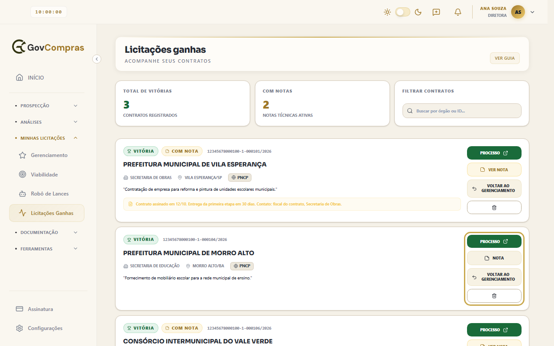The image size is (554, 346).
Task: Click the Ver Guia button
Action: [x=505, y=58]
